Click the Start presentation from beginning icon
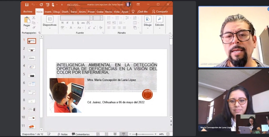269x137 pixels. point(48,5)
